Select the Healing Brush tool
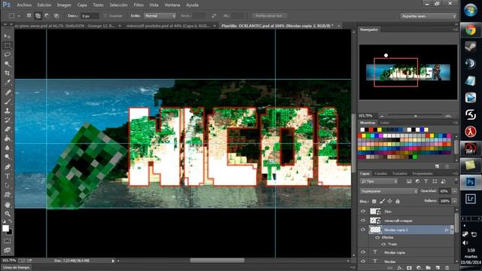This screenshot has height=271, width=482. [8, 92]
